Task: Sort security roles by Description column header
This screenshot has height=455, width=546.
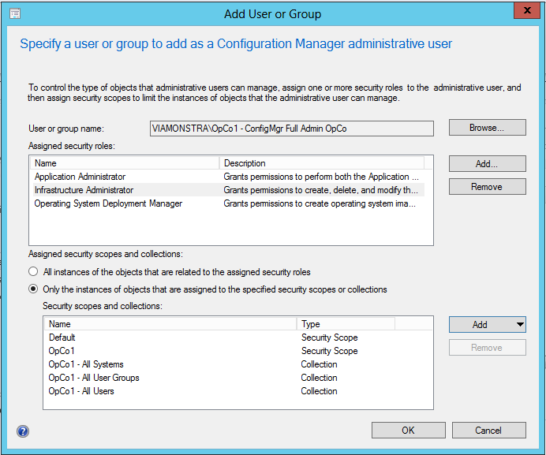Action: coord(322,163)
